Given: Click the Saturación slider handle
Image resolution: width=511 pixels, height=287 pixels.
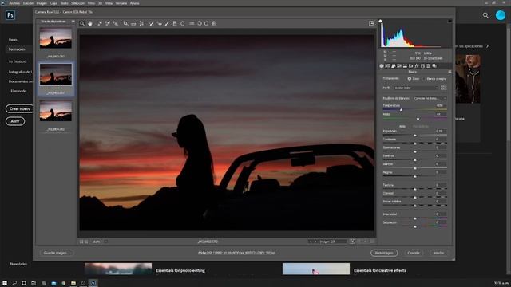Looking at the screenshot, I should click(415, 226).
